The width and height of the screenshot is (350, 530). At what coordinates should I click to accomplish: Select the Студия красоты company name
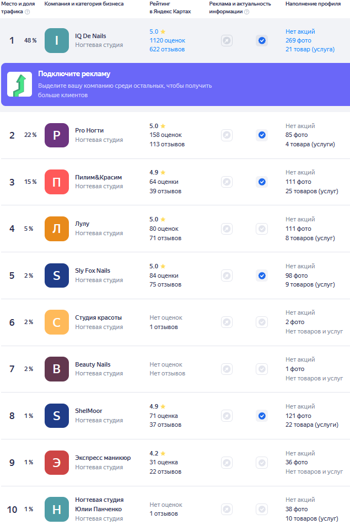click(x=98, y=317)
